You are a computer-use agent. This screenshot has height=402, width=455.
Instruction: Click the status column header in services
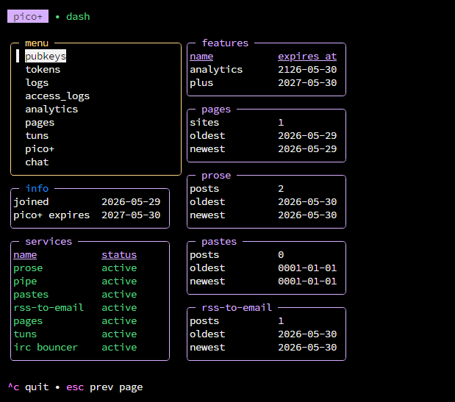[119, 255]
